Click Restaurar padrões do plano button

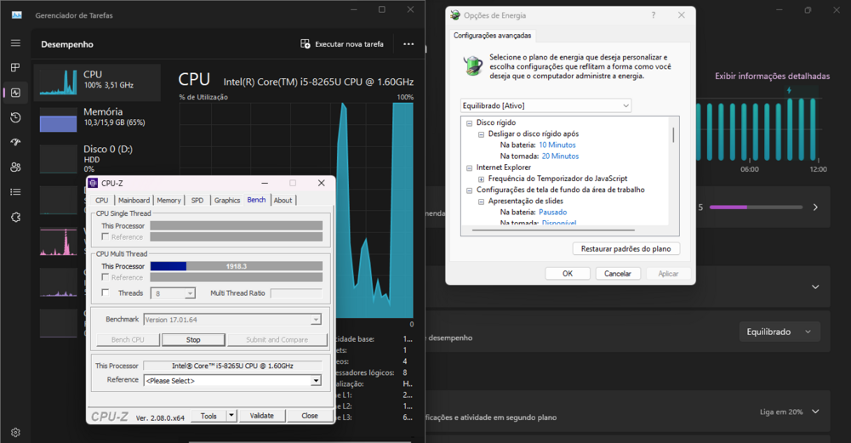coord(625,249)
